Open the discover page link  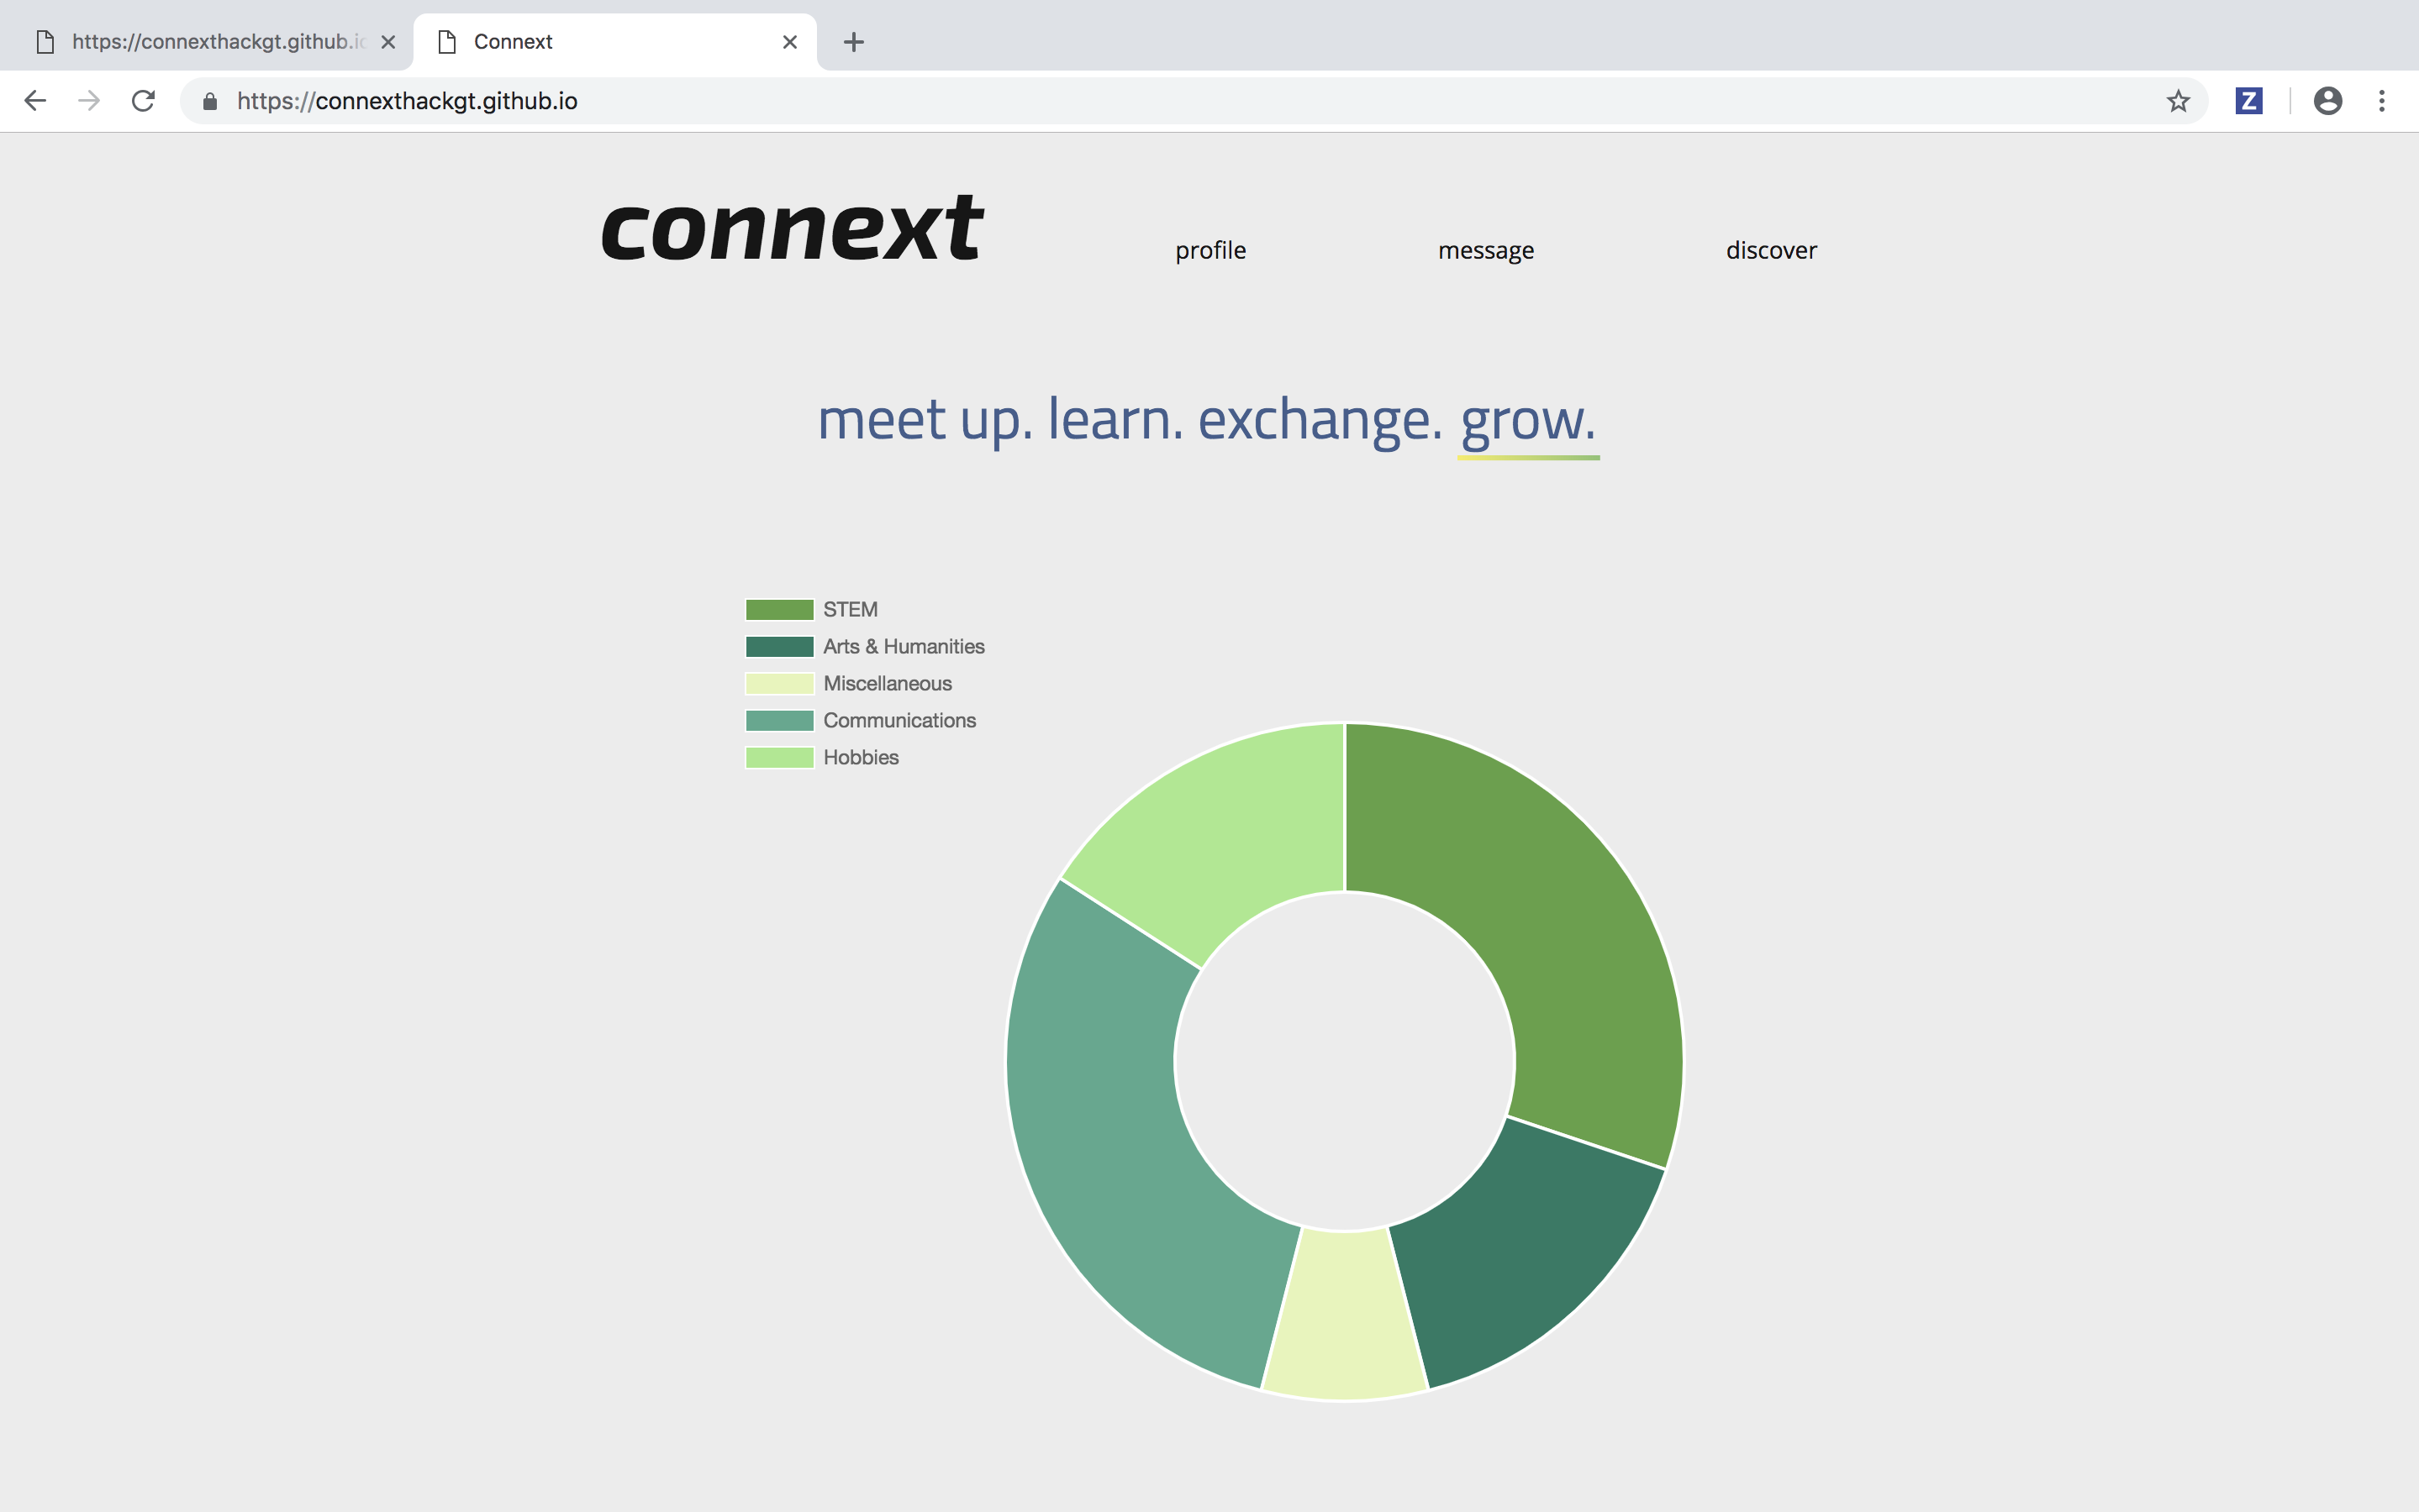click(1771, 250)
